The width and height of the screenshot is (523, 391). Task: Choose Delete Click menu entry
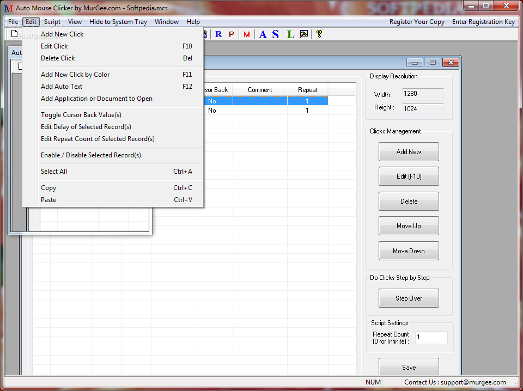click(113, 58)
